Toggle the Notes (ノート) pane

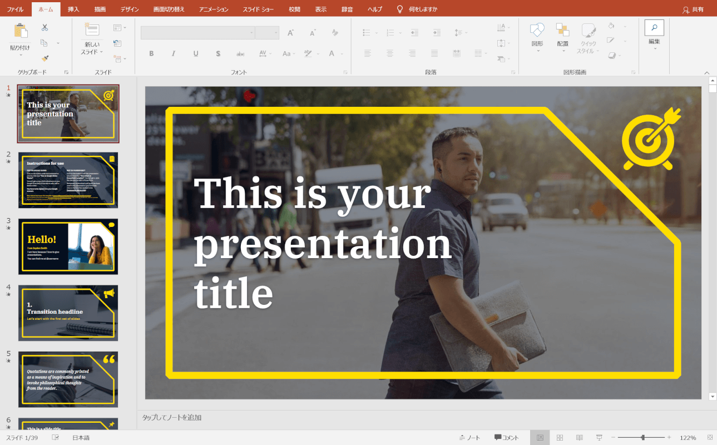pyautogui.click(x=469, y=438)
